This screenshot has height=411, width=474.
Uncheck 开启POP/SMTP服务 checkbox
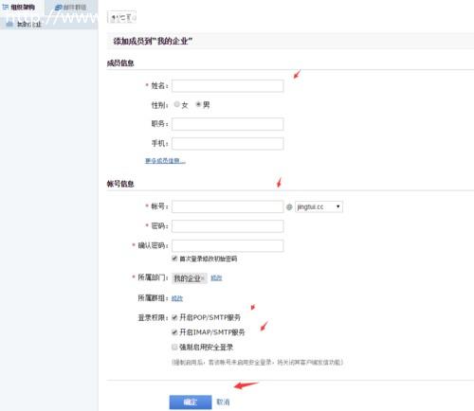tap(174, 317)
